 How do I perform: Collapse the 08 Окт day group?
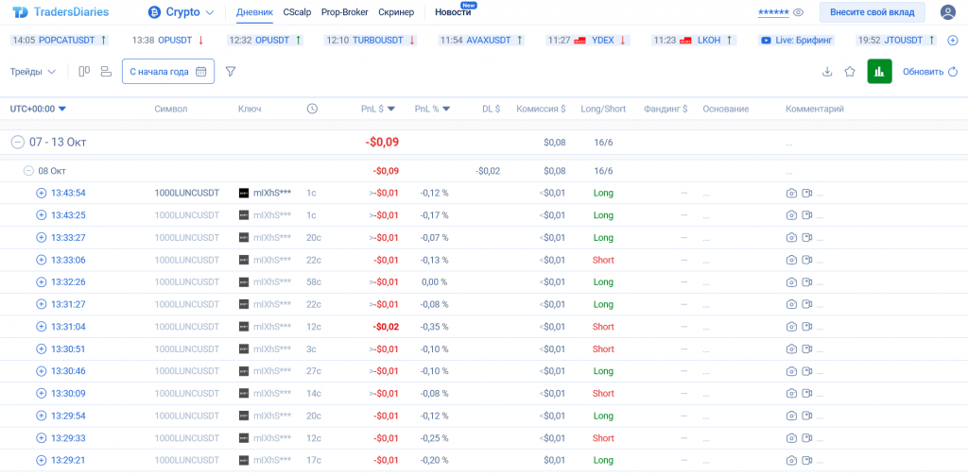point(28,171)
